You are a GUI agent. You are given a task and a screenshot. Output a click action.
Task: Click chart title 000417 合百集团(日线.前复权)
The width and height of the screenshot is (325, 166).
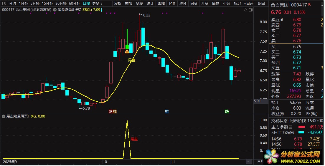(27, 10)
